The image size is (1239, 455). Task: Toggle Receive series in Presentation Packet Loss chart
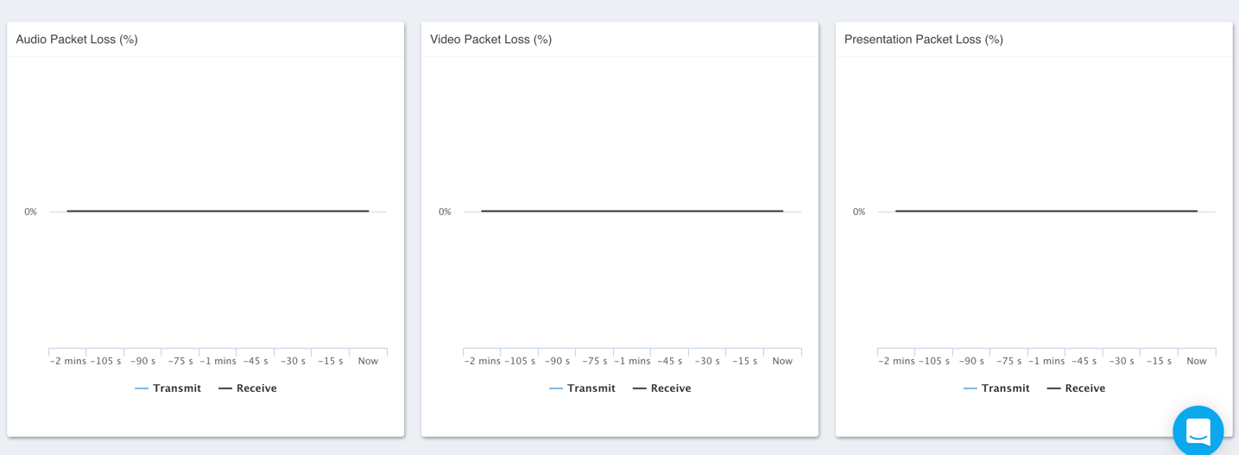click(x=1077, y=389)
